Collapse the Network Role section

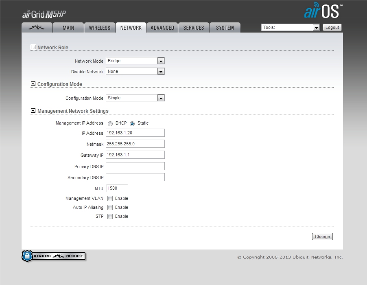[33, 47]
